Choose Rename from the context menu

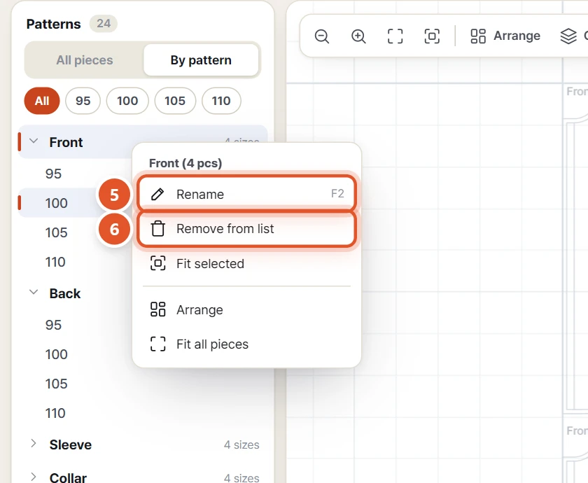point(246,194)
